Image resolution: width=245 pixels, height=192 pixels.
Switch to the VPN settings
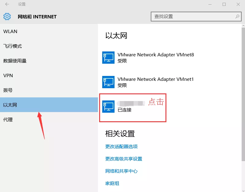(8, 76)
